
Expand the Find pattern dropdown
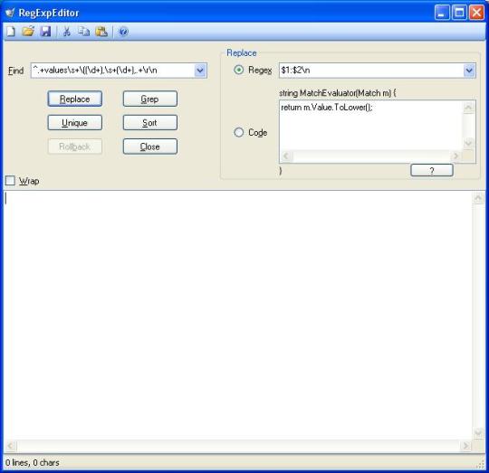(200, 71)
